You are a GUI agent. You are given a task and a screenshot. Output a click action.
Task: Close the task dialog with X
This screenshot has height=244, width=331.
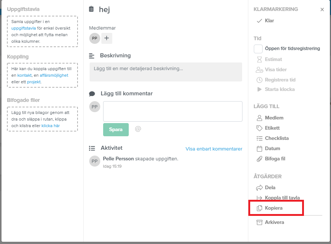322,9
